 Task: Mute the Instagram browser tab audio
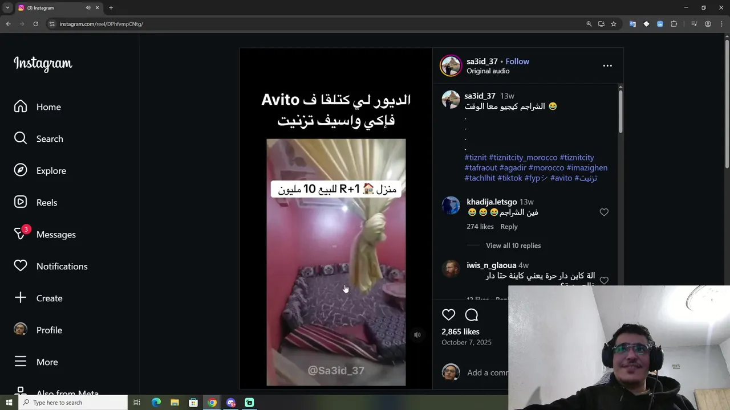point(88,8)
